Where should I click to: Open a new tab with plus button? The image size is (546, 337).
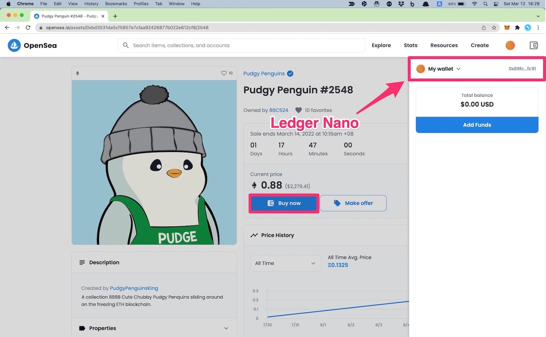pos(115,16)
